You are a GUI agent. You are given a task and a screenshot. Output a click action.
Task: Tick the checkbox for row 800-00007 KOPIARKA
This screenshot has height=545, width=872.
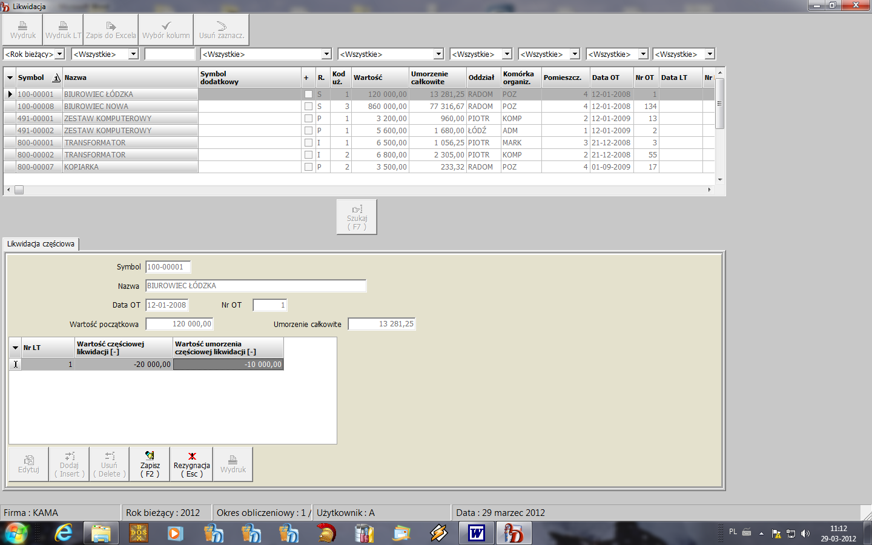pos(308,167)
